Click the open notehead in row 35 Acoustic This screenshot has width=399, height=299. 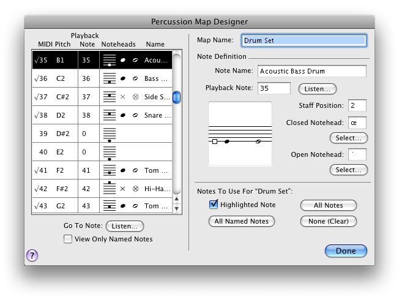tap(135, 60)
